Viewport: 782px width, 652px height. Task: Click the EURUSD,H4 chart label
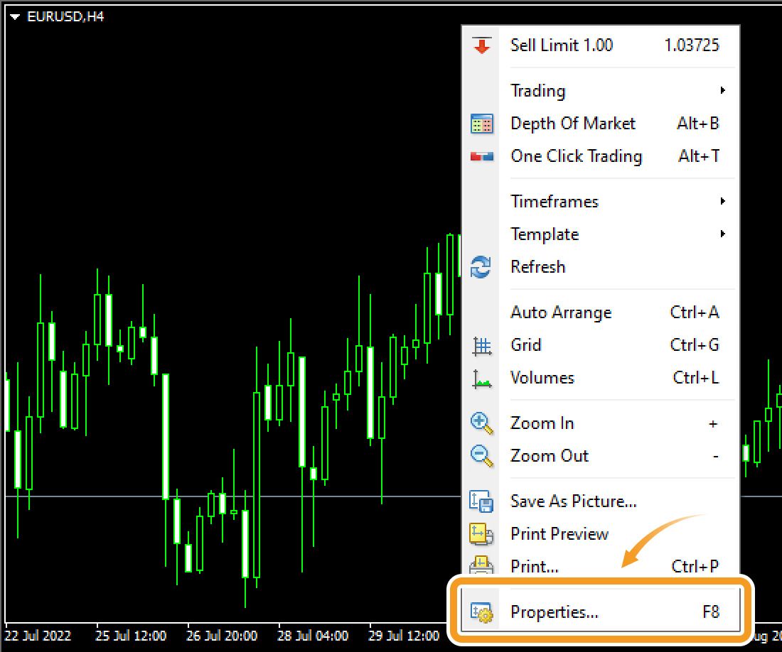[x=67, y=16]
